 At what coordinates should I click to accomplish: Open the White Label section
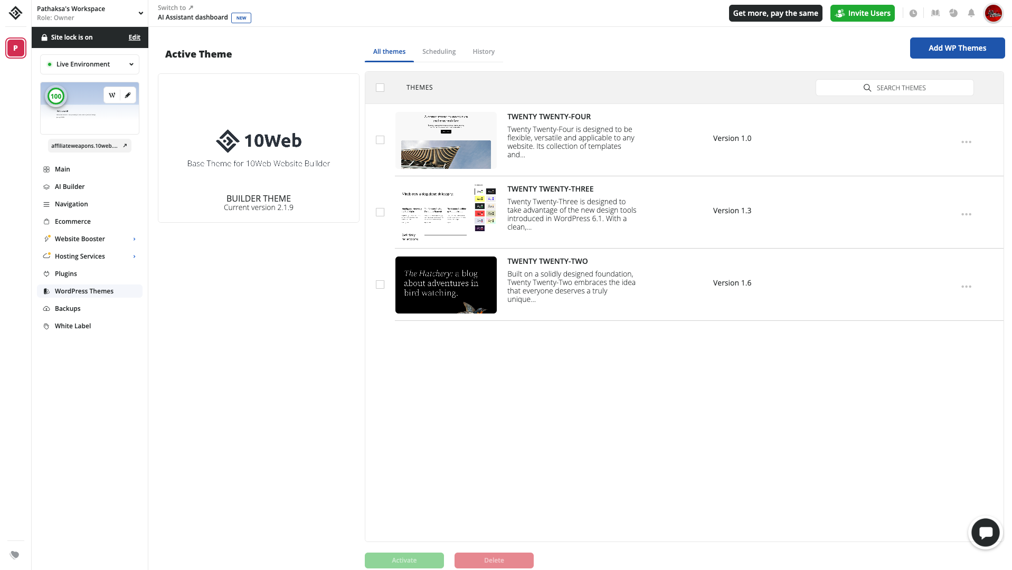pyautogui.click(x=73, y=326)
